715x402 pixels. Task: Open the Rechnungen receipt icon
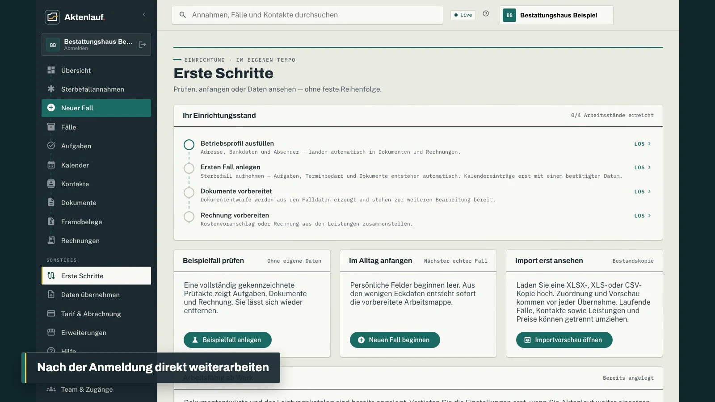[51, 240]
